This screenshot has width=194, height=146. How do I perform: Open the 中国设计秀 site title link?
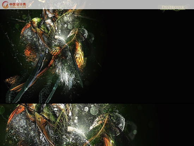pyautogui.click(x=18, y=4)
